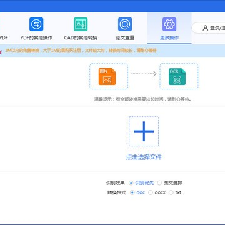Click the user profile icon beside 登录

206,28
